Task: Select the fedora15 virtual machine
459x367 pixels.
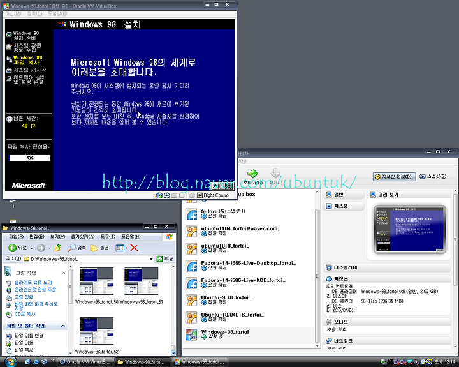Action: pyautogui.click(x=249, y=214)
